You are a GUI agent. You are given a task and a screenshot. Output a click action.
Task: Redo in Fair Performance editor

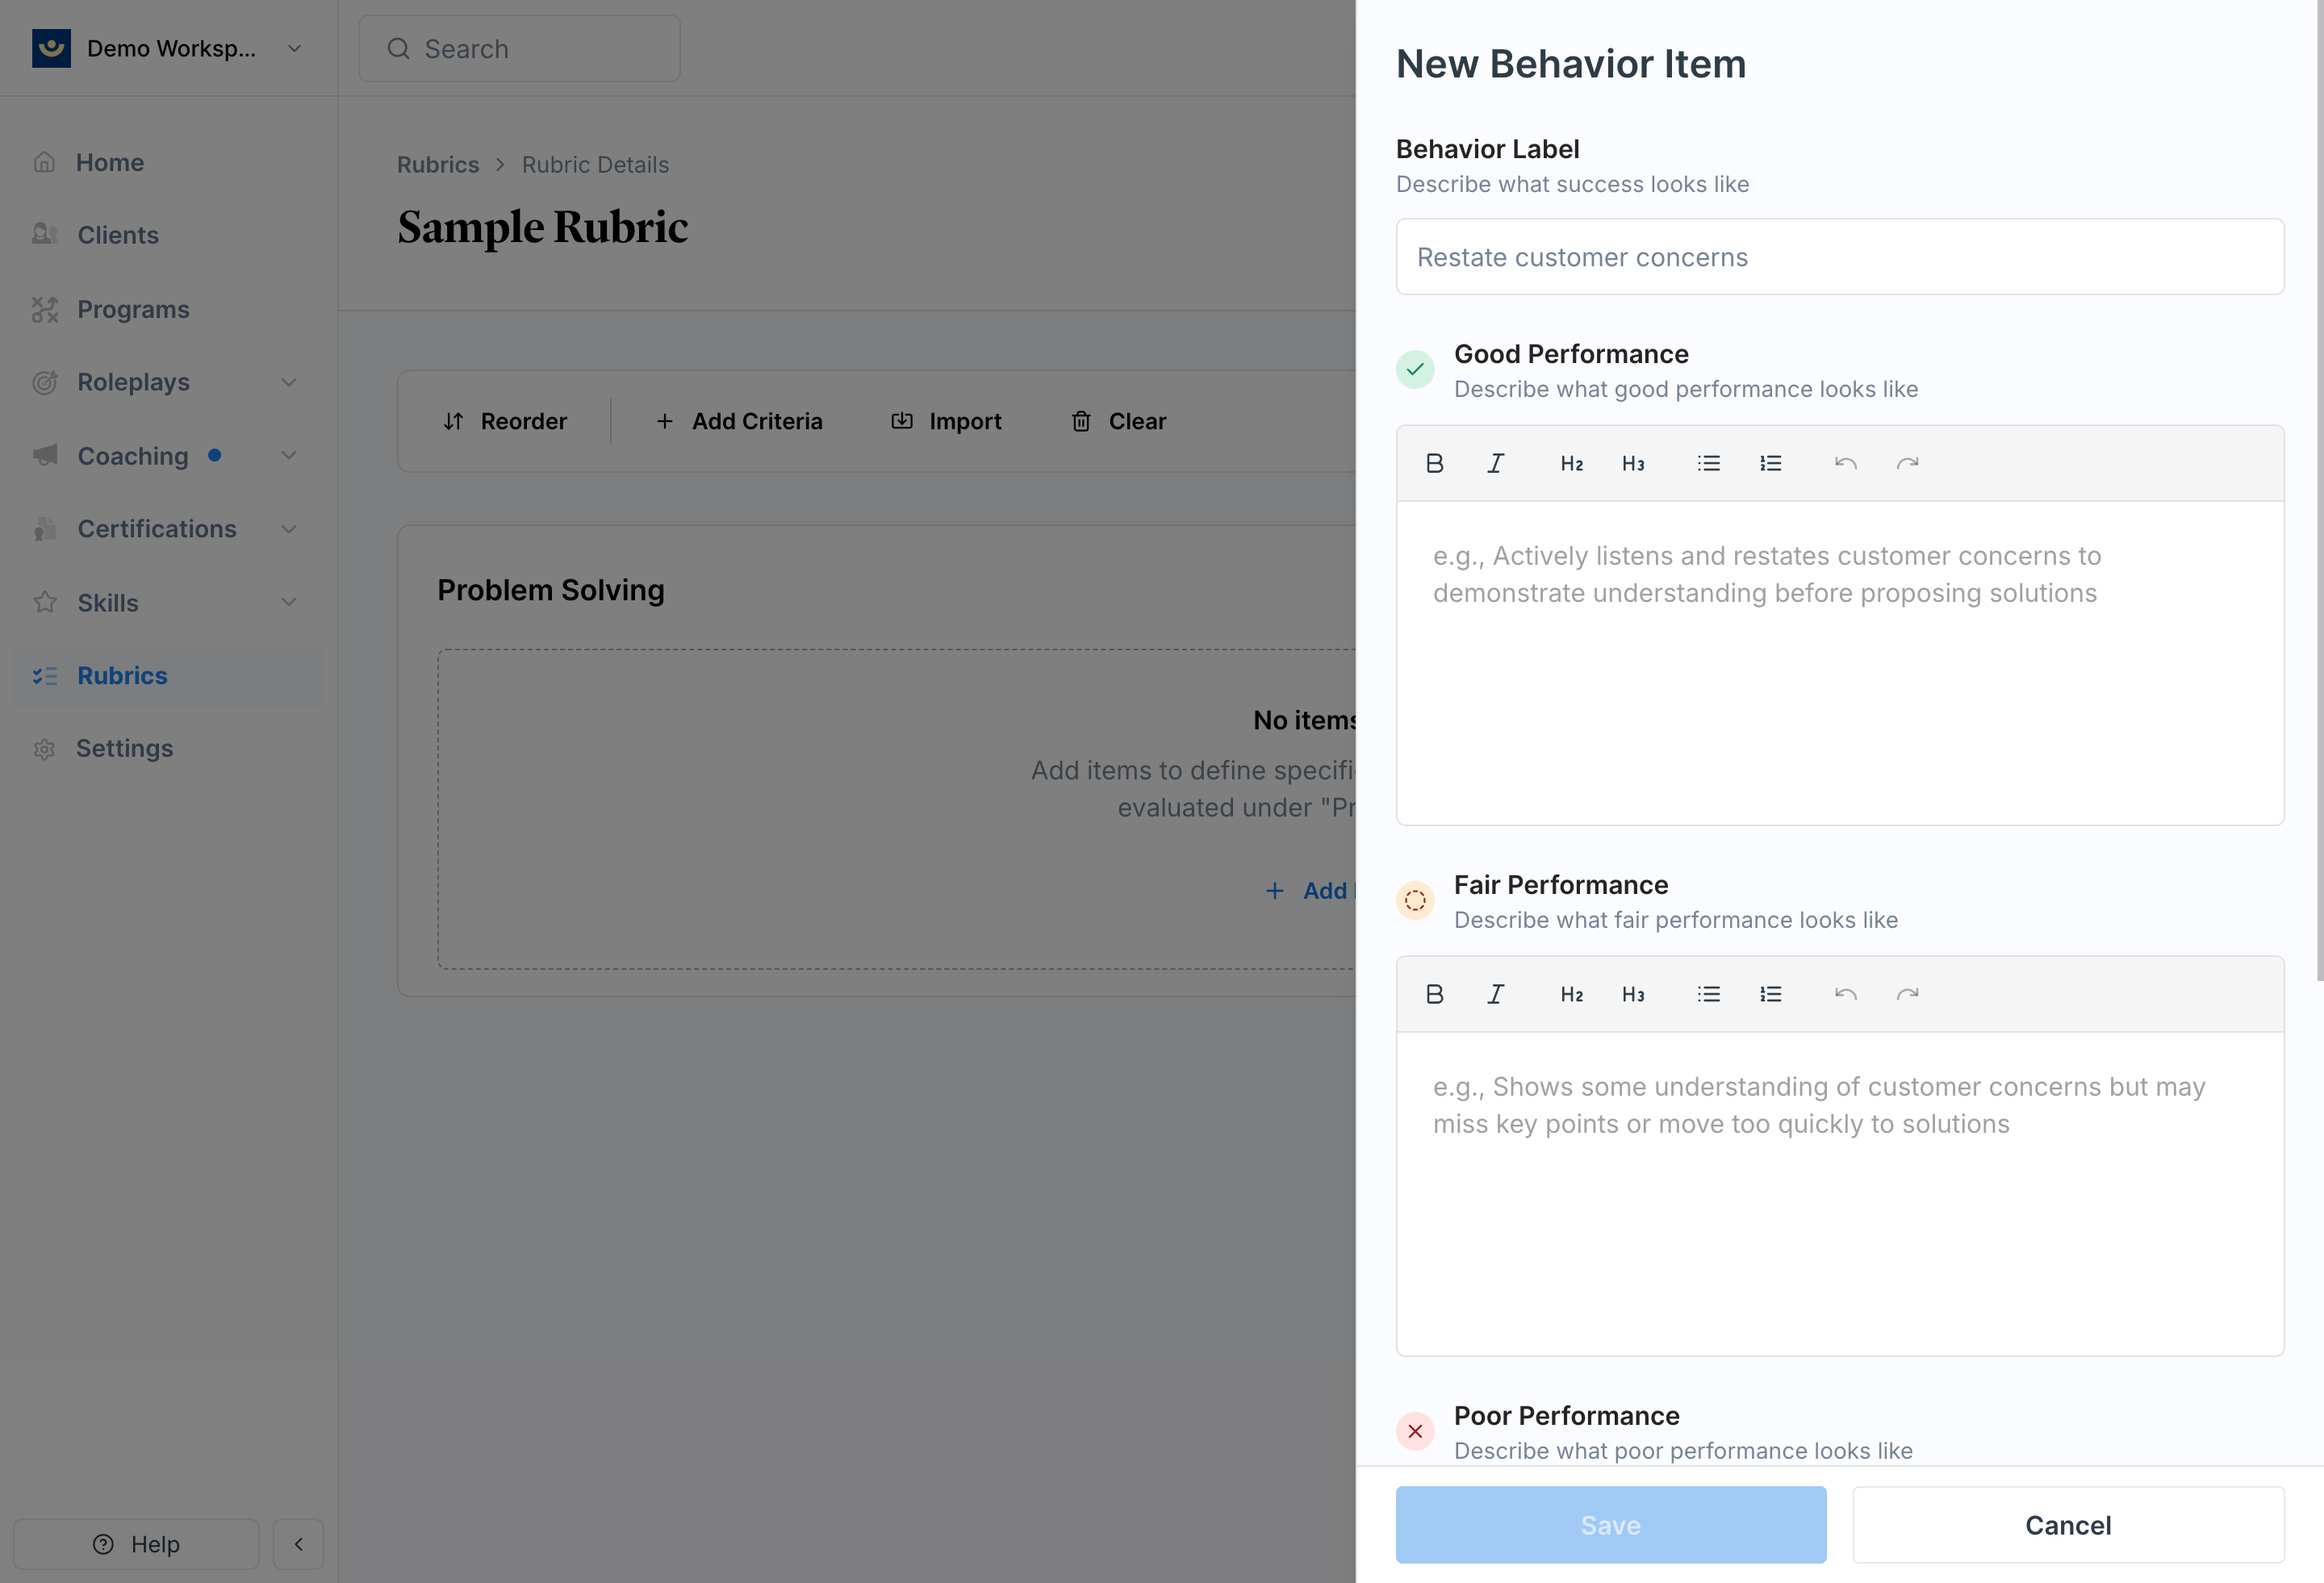(x=1908, y=994)
